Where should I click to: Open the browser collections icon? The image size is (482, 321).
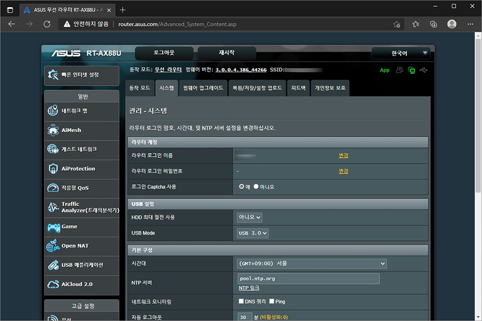tap(433, 24)
